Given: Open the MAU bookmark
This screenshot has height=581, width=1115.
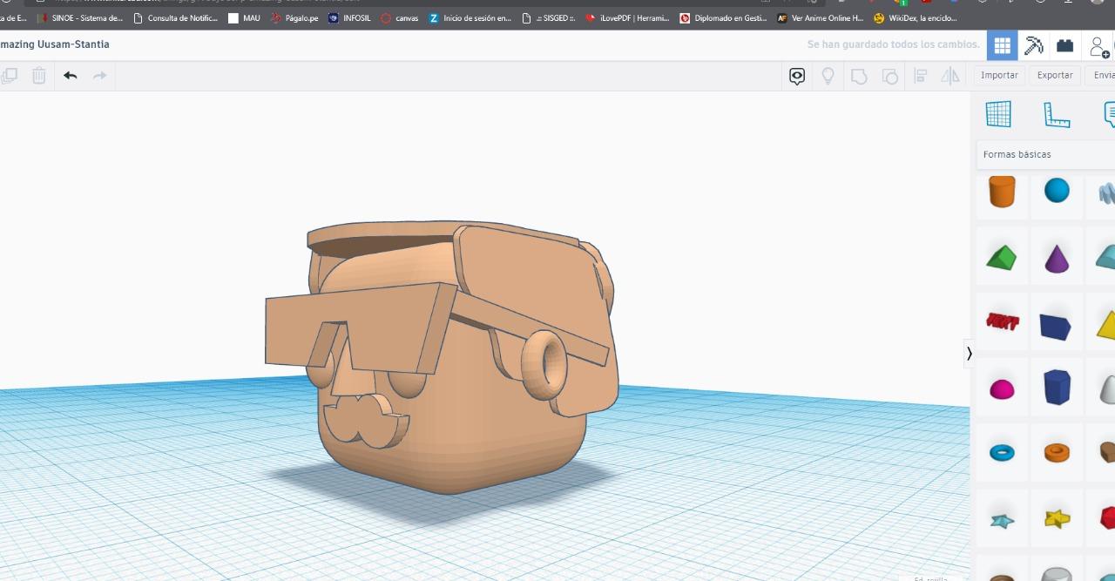Looking at the screenshot, I should pos(244,17).
